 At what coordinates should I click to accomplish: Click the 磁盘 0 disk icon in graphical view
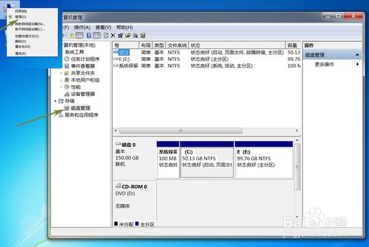pos(118,144)
